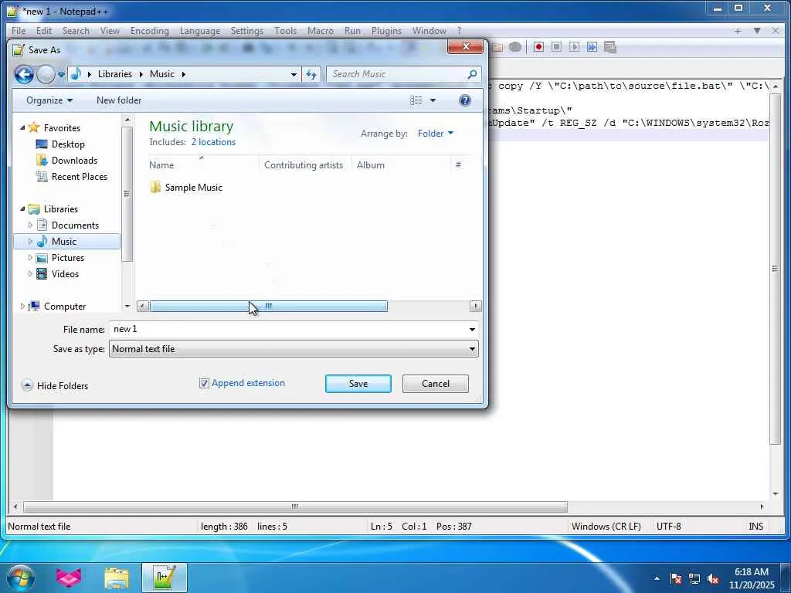Open the Settings menu
This screenshot has width=791, height=593.
tap(246, 31)
